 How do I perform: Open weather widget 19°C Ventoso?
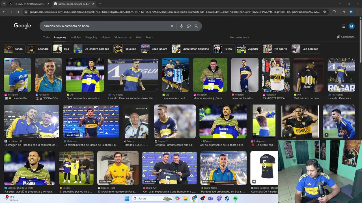click(x=10, y=198)
